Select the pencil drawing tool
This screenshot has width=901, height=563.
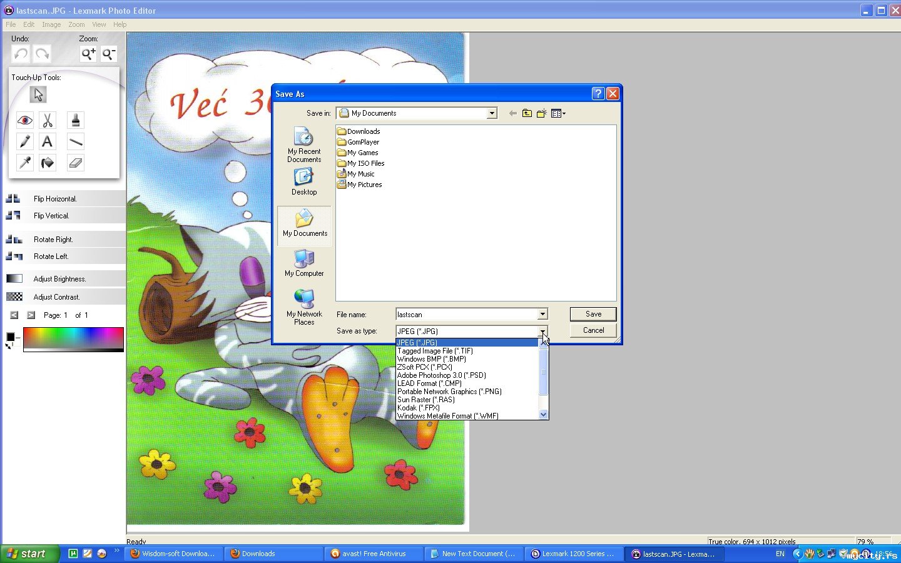click(25, 141)
